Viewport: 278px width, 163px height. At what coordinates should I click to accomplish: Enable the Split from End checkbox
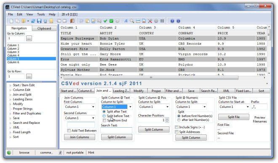(104, 120)
